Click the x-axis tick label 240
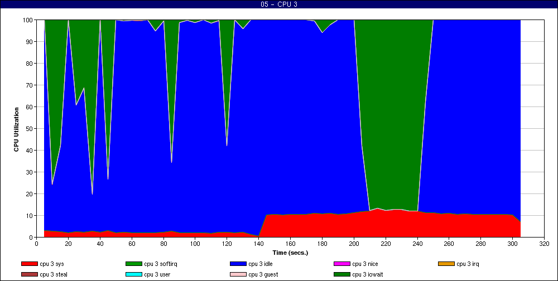The height and width of the screenshot is (281, 558). [x=417, y=244]
